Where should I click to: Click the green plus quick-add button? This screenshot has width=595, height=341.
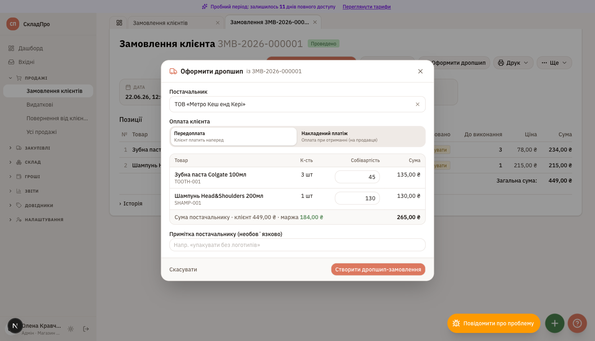[x=555, y=323]
